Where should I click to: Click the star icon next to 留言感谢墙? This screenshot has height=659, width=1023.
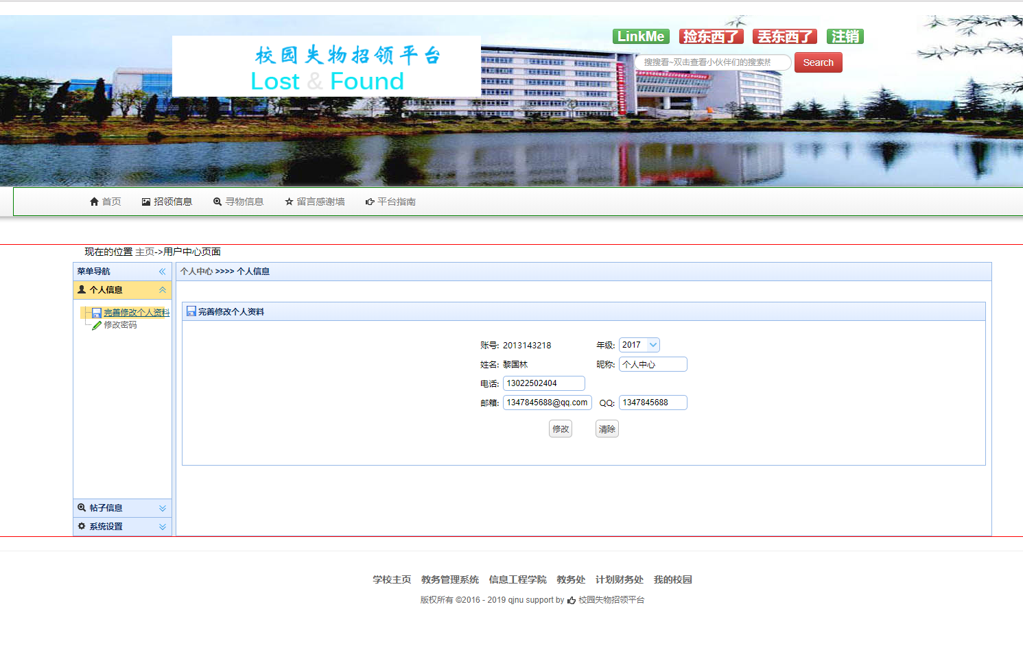click(289, 201)
